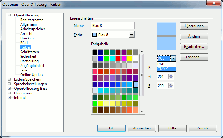
Task: Confirm with the OK button
Action: click(x=112, y=128)
